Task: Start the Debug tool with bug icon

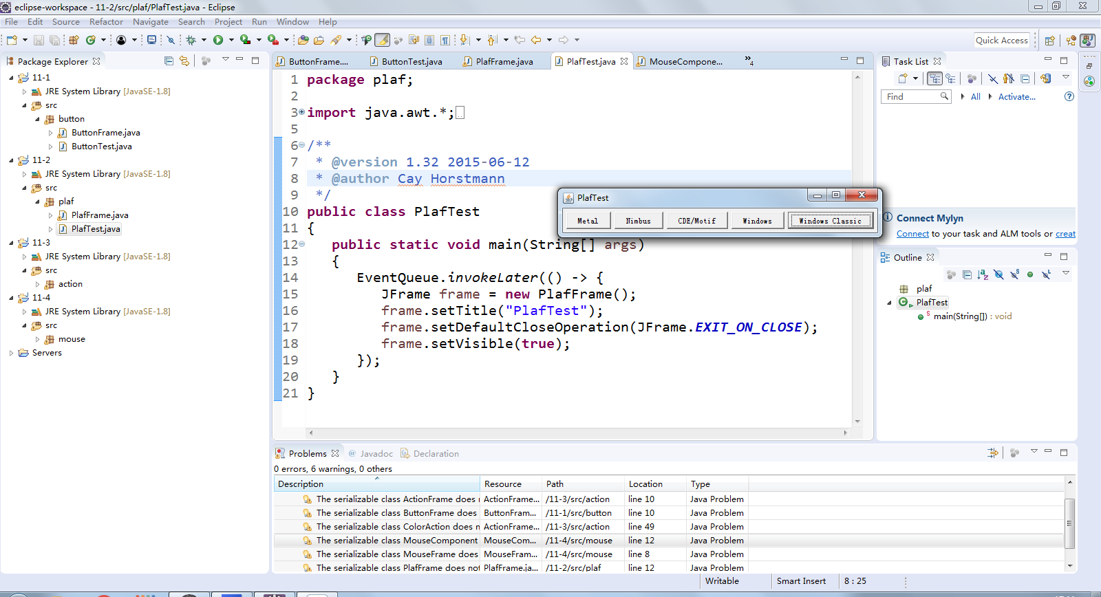Action: pos(191,40)
